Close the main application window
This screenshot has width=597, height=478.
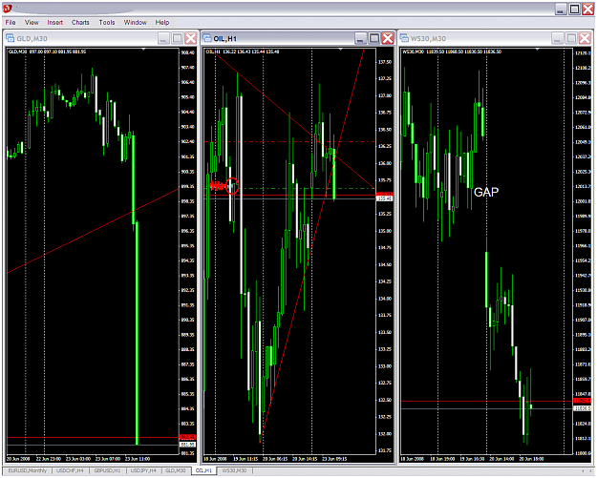[x=587, y=10]
